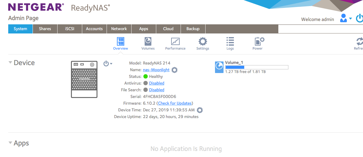Switch to the iSCSI tab
The image size is (363, 157).
coord(70,29)
